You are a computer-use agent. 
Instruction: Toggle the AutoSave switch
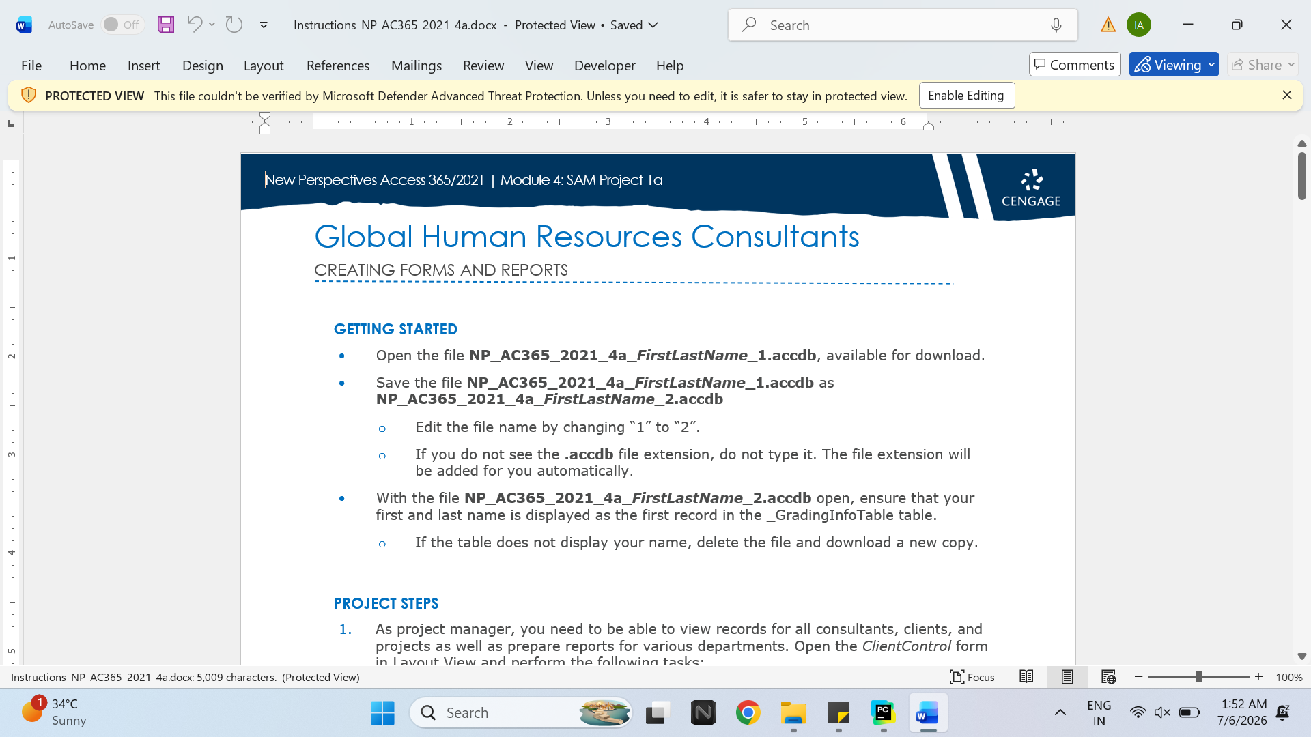coord(123,25)
